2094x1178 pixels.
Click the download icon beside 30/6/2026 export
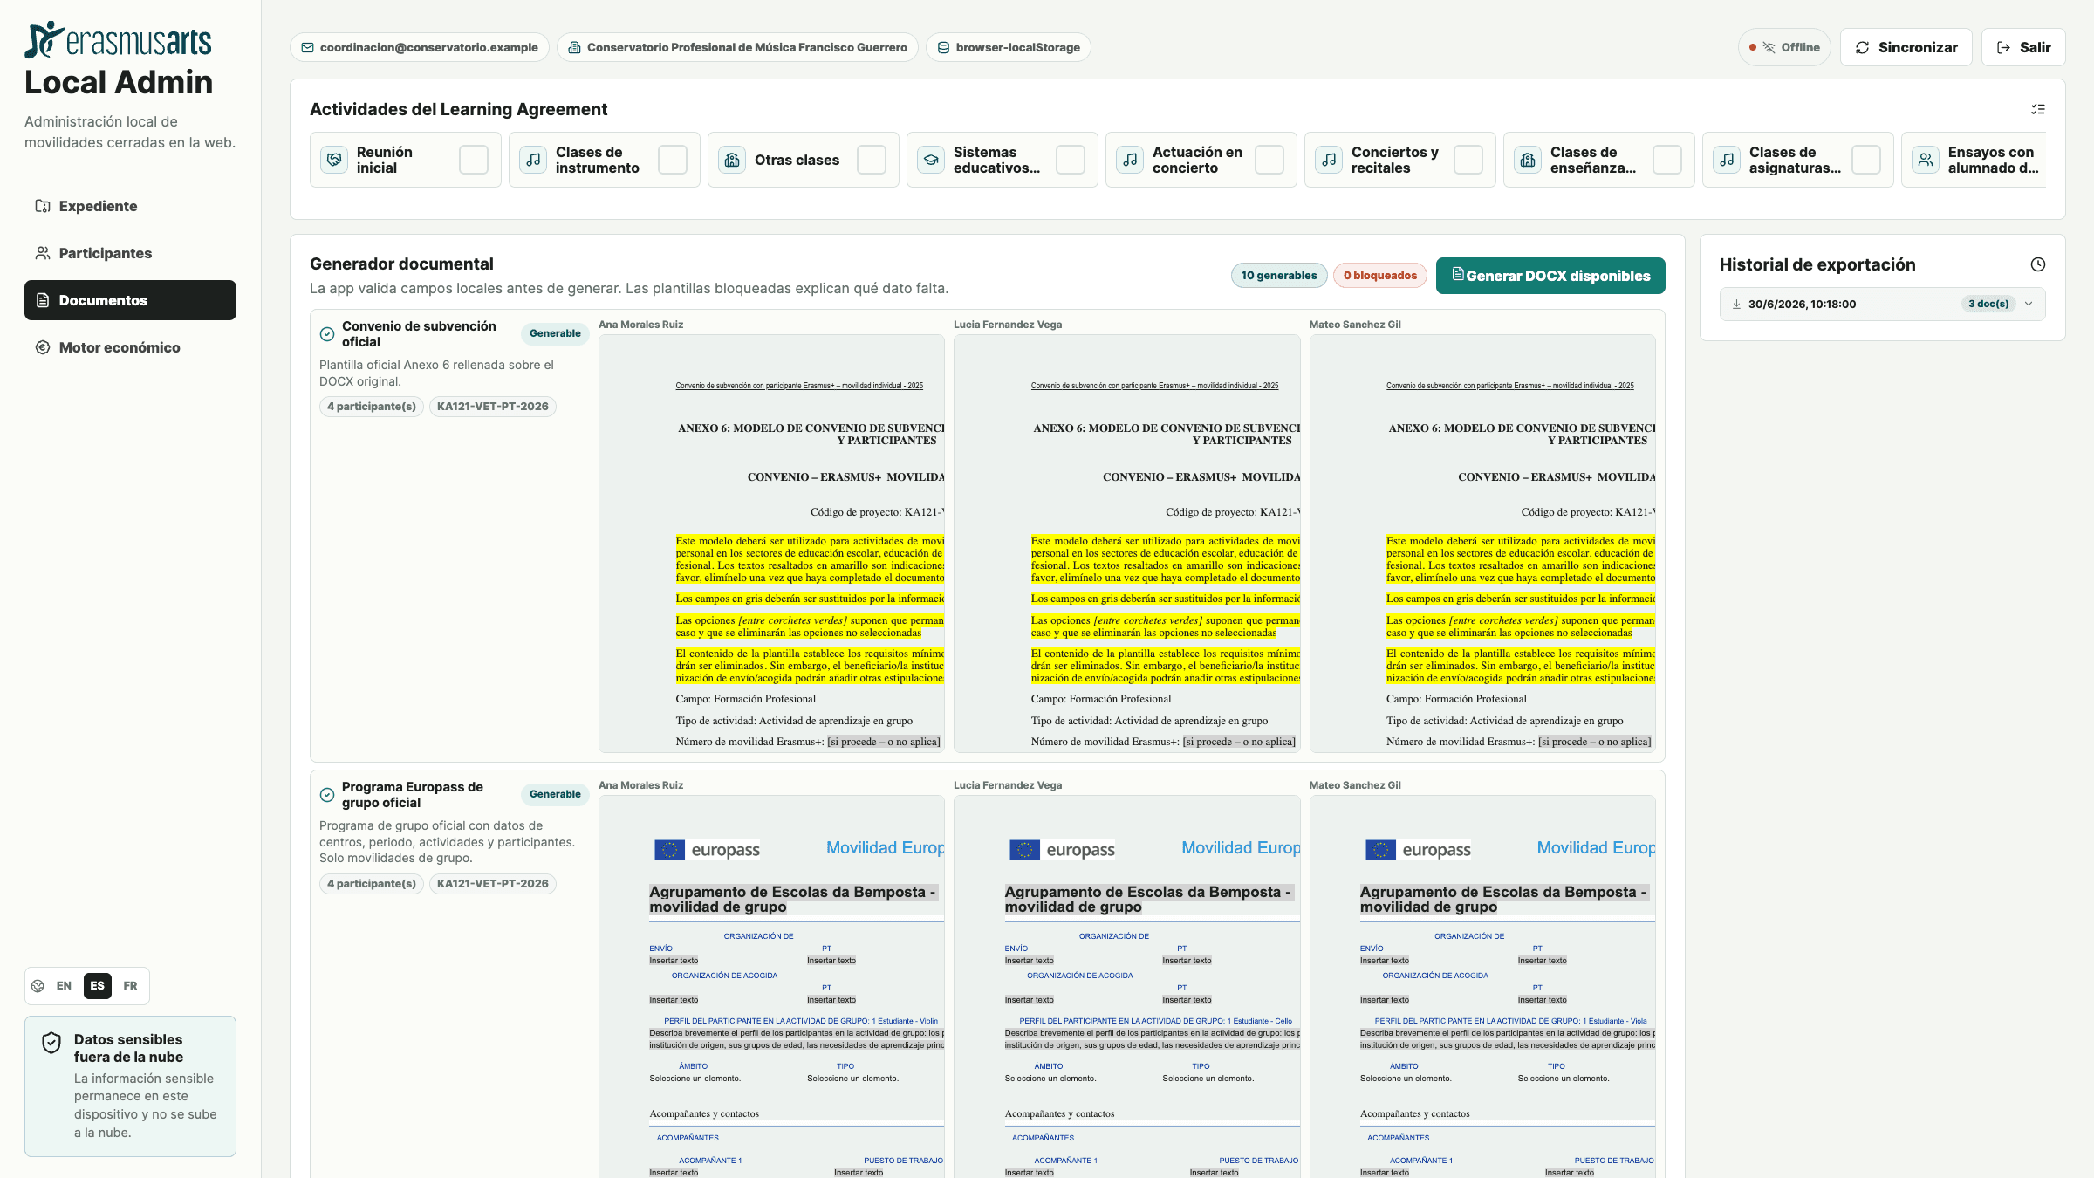point(1736,305)
